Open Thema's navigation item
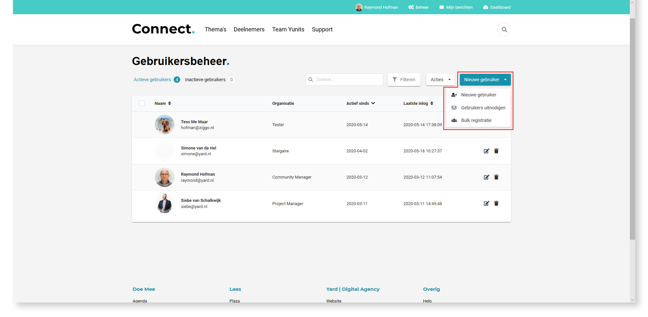Screen dimensions: 648x317 pyautogui.click(x=215, y=29)
